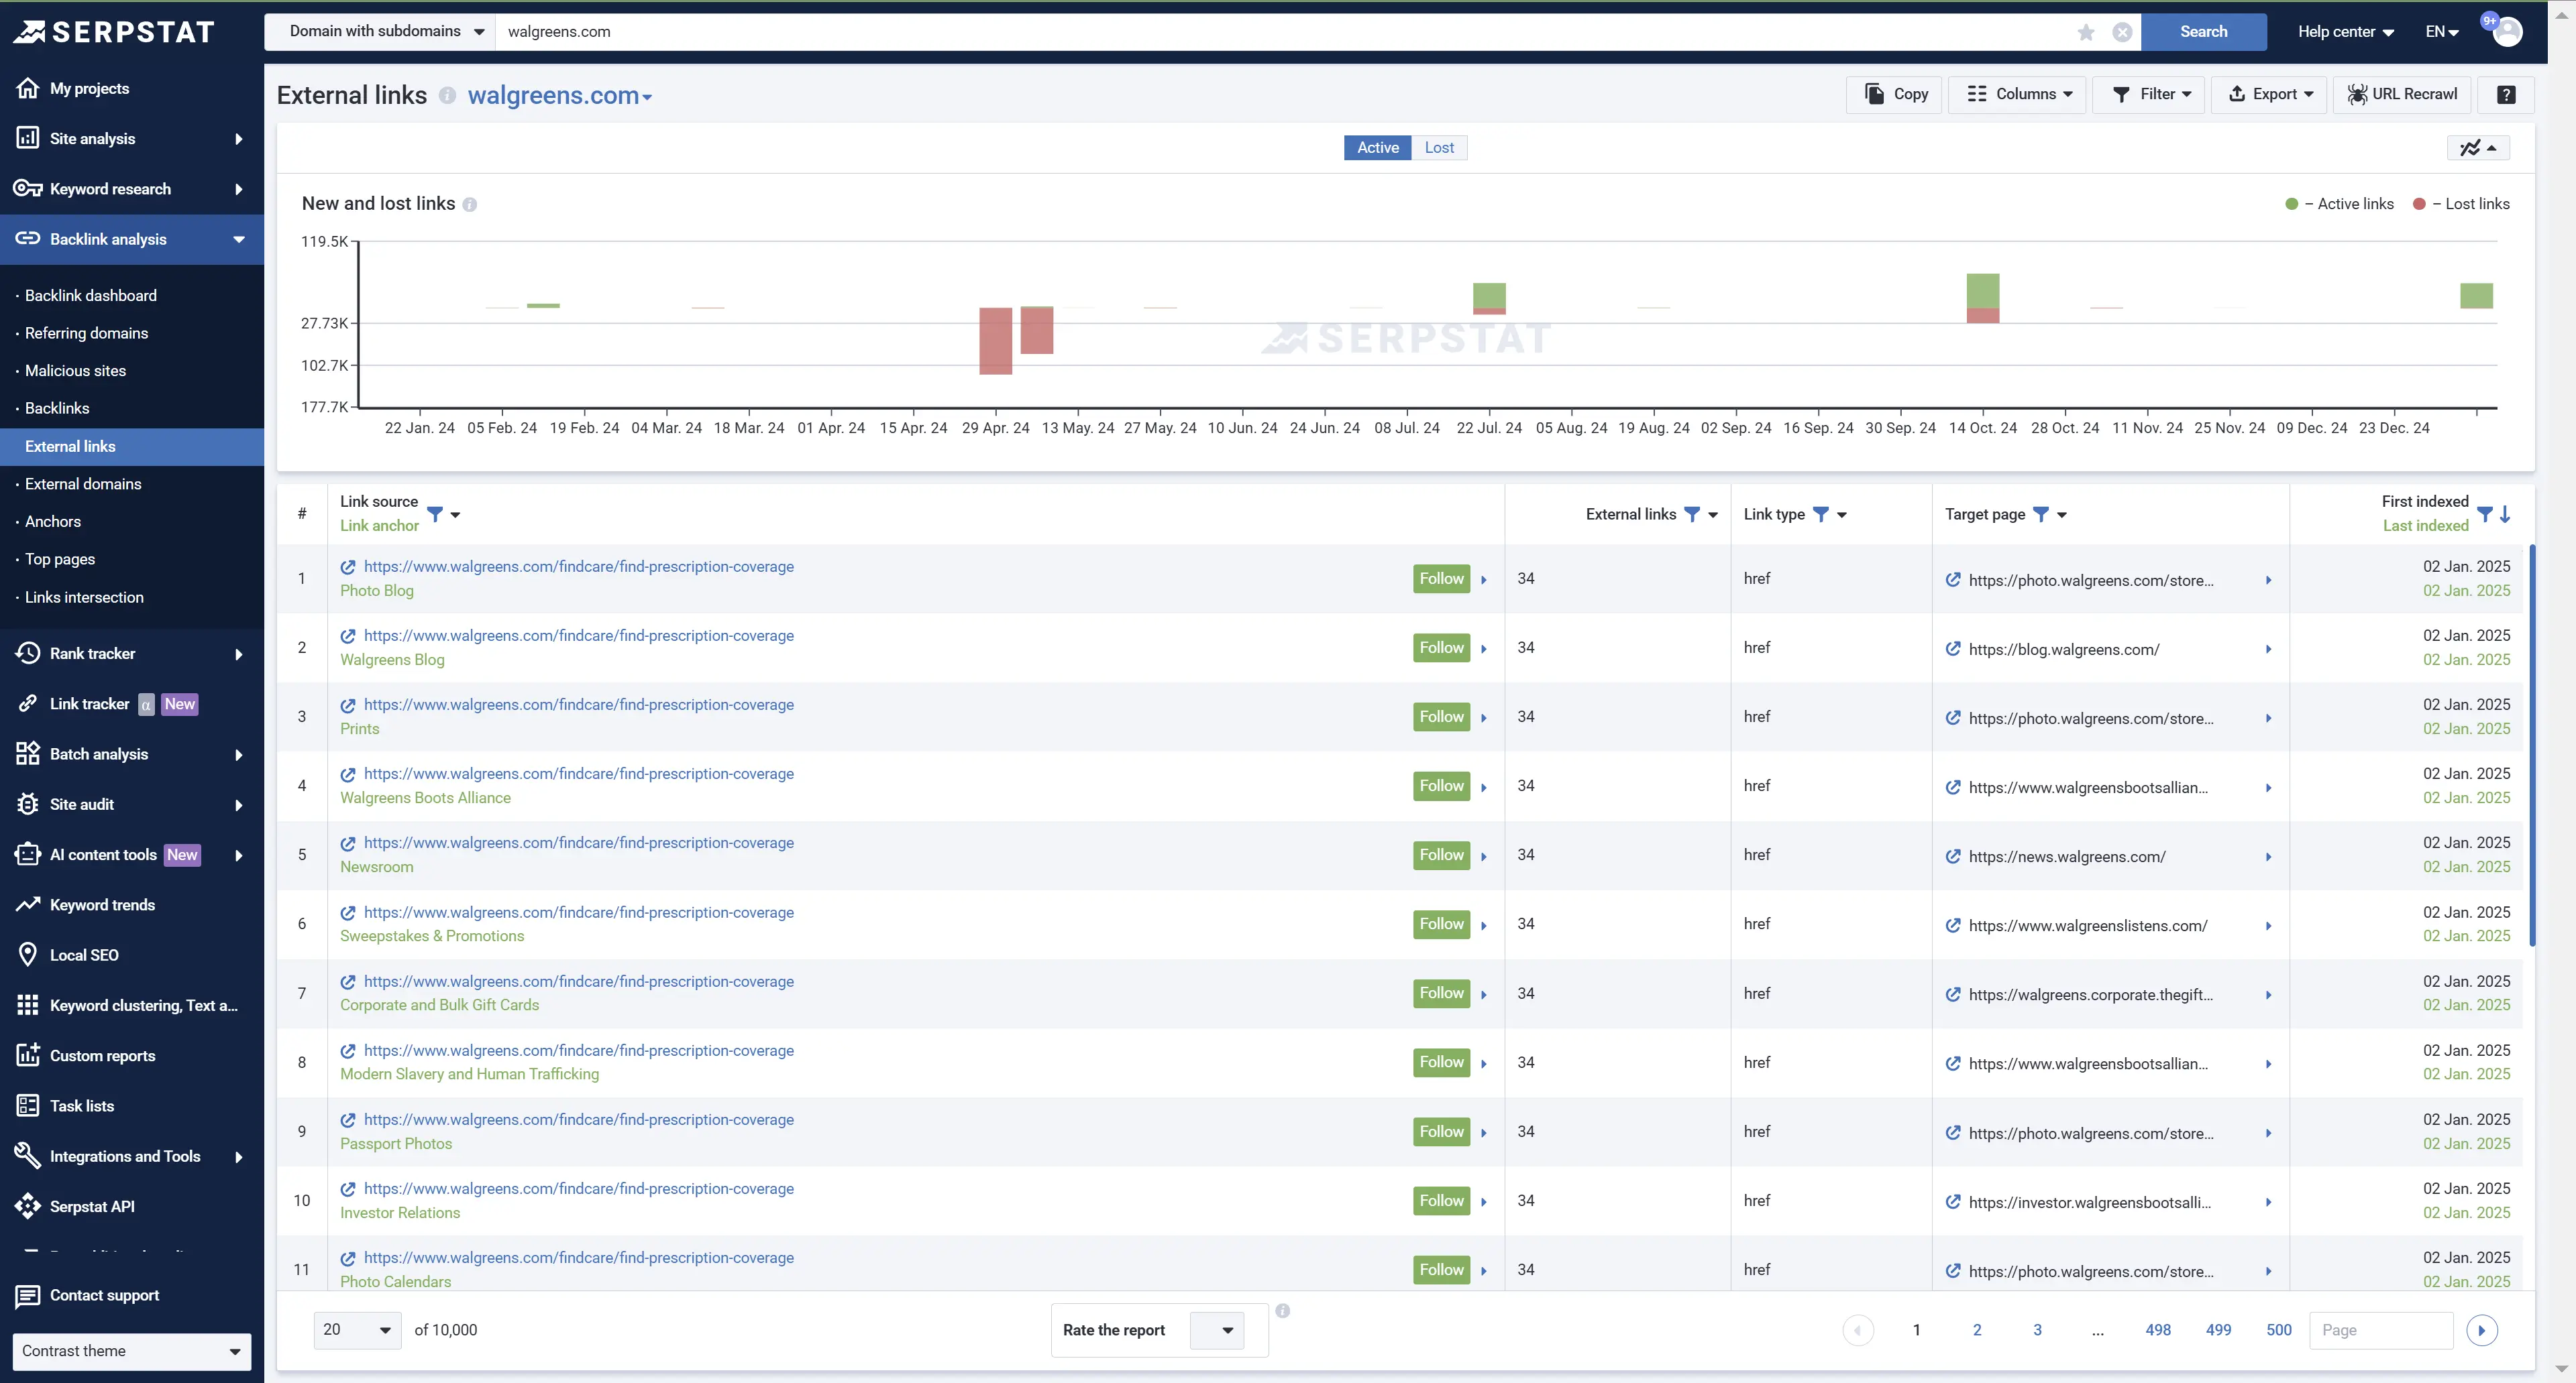Click Link source filter funnel icon

[435, 514]
